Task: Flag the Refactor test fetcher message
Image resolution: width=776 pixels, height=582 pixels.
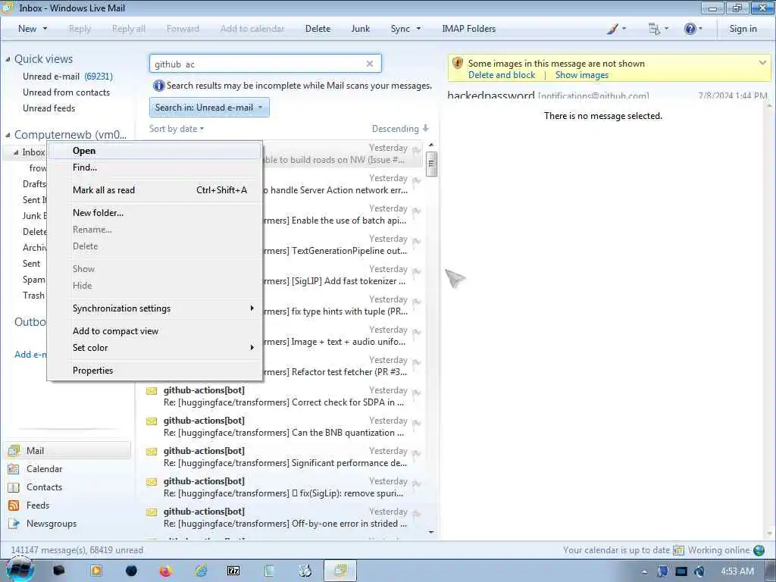Action: (416, 363)
